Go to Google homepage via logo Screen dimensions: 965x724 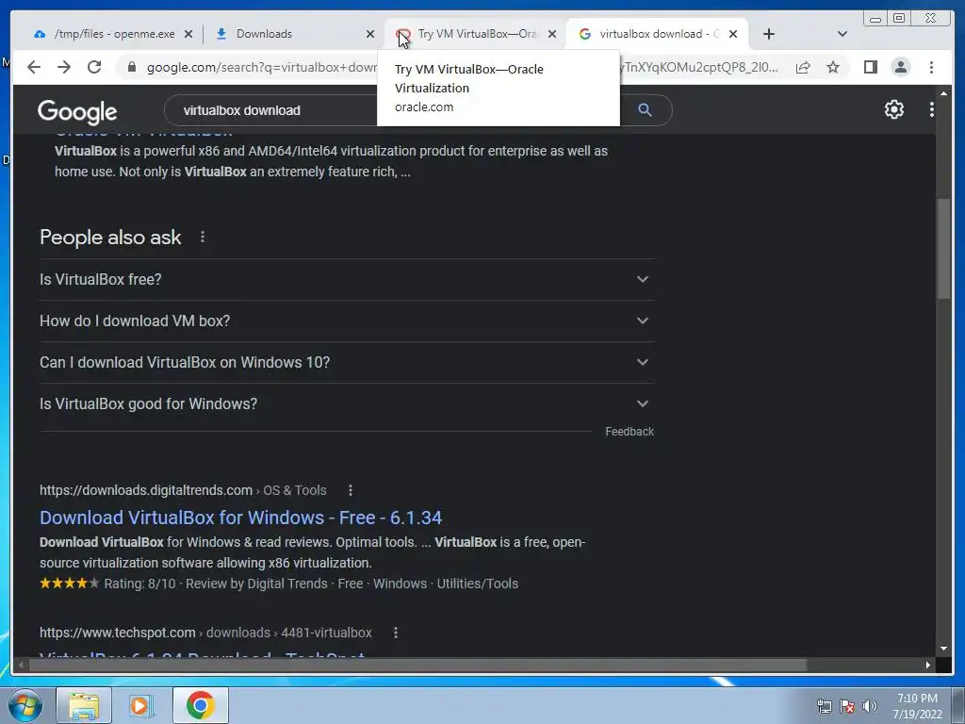77,111
